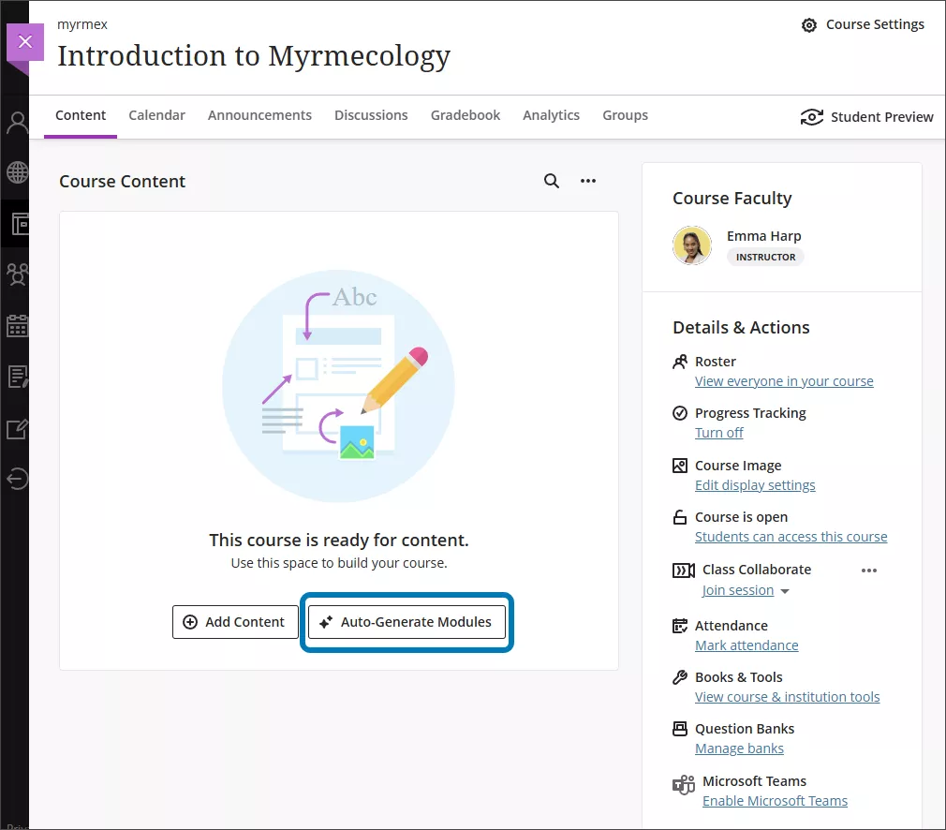946x830 pixels.
Task: Open the Course Content search
Action: coord(552,181)
